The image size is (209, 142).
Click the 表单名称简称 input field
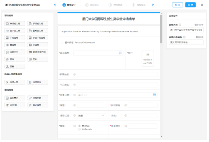point(186,42)
